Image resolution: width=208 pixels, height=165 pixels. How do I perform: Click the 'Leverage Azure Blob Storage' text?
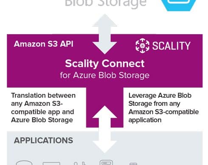coord(160,99)
